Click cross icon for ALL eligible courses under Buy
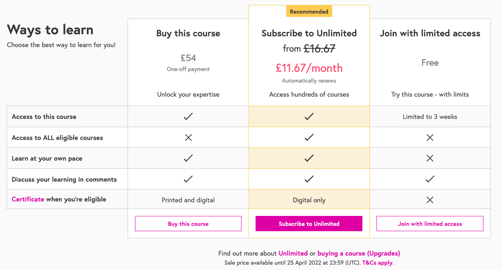 [x=188, y=137]
